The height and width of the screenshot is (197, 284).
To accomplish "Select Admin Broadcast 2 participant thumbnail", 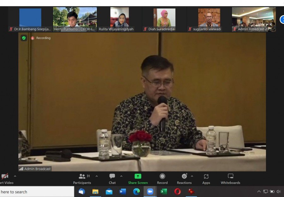I will coord(254,19).
